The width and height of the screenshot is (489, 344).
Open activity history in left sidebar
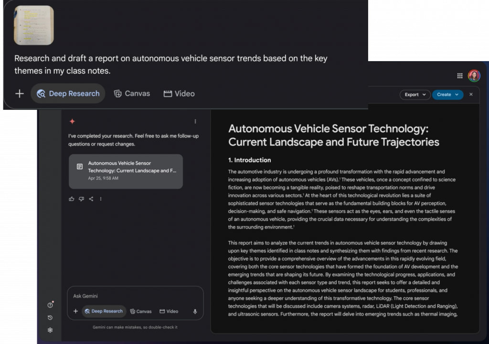click(50, 318)
